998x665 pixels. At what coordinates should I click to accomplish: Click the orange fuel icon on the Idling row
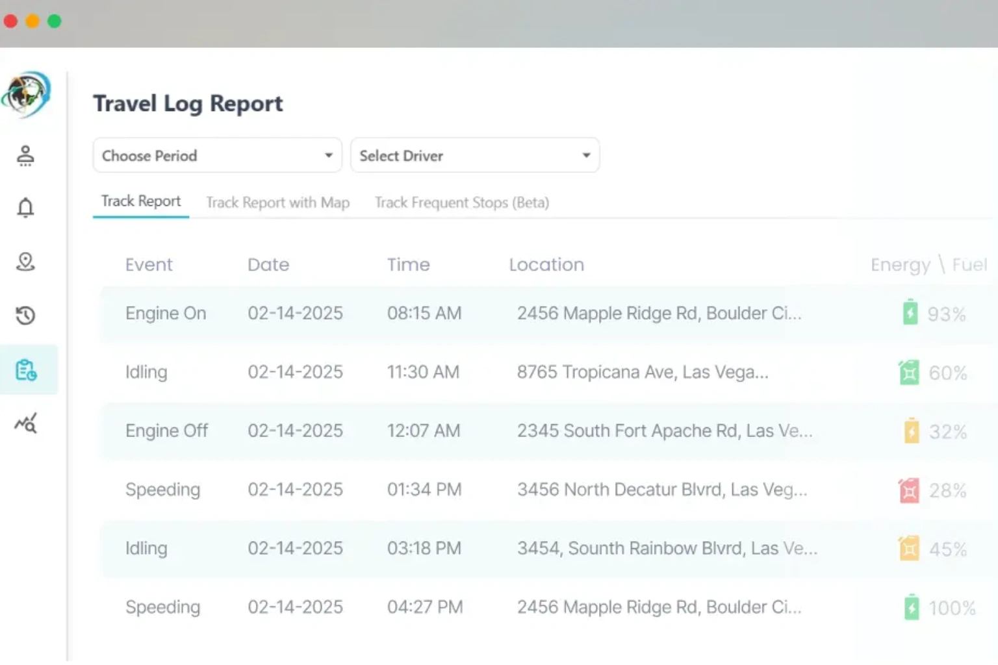coord(909,549)
